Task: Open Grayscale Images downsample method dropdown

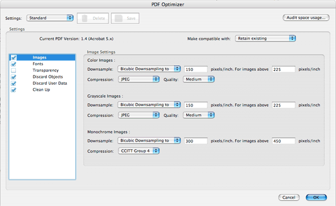Action: click(x=149, y=104)
